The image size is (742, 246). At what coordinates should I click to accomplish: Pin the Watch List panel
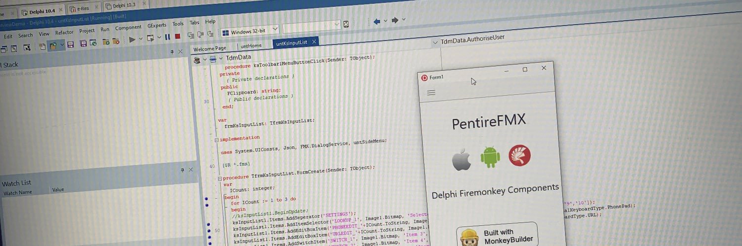point(182,170)
